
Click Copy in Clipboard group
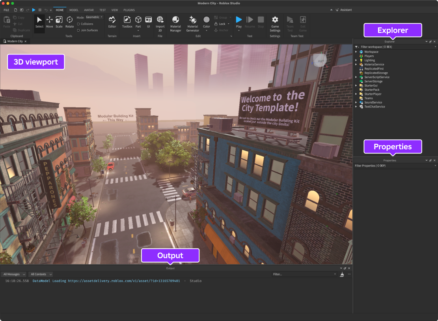click(x=19, y=17)
